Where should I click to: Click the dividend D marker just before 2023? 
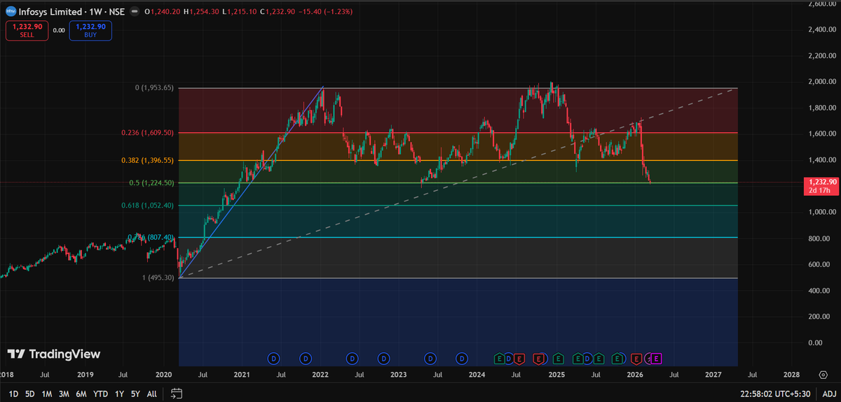383,359
